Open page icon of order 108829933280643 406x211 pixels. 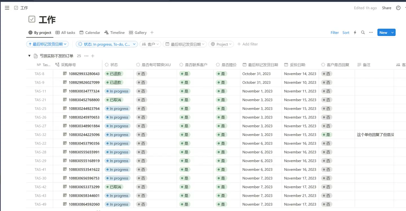coord(65,74)
